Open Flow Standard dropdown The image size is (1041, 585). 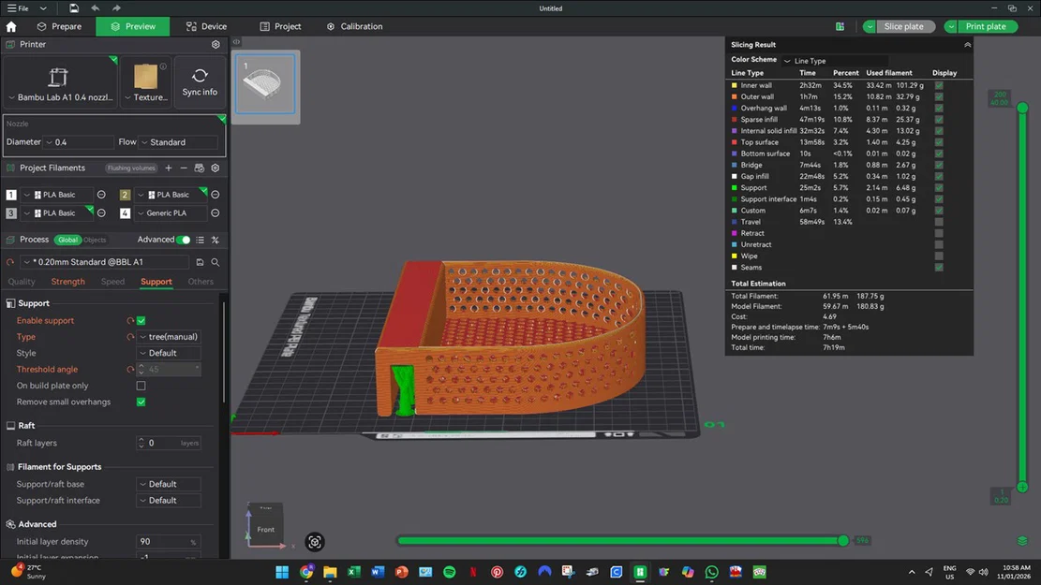(178, 142)
